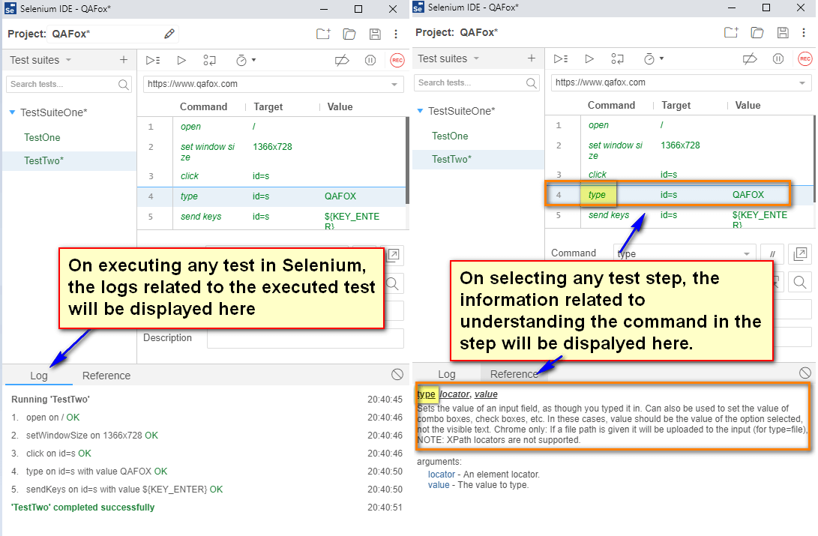
Task: Step over current command in left window
Action: (x=209, y=61)
